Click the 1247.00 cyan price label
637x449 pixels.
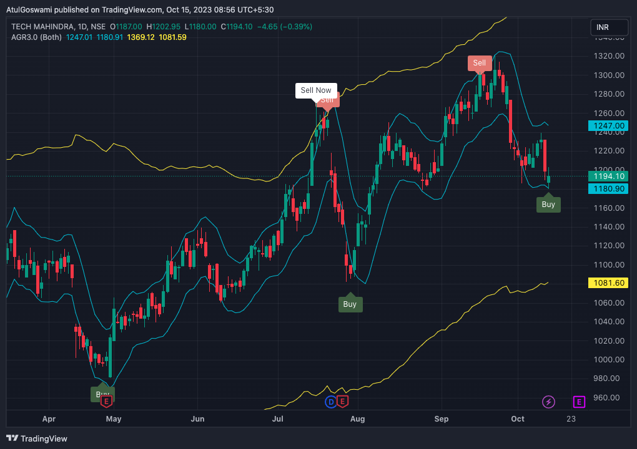pos(608,126)
